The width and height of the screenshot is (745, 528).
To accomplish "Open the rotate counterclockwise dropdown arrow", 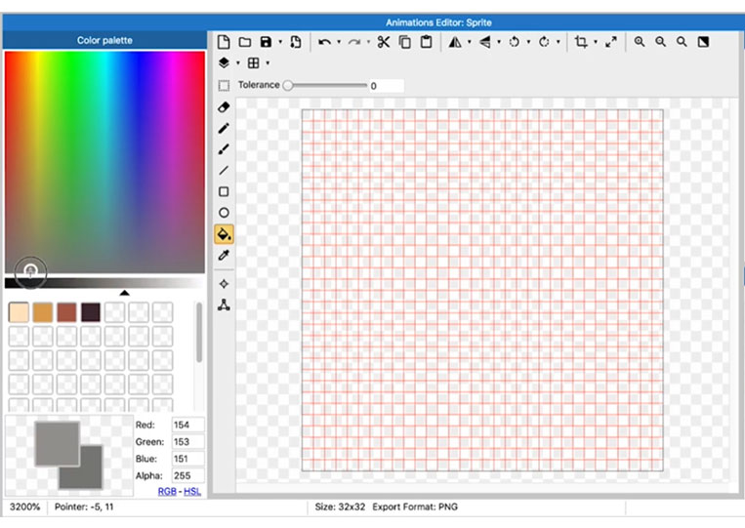I will (528, 42).
